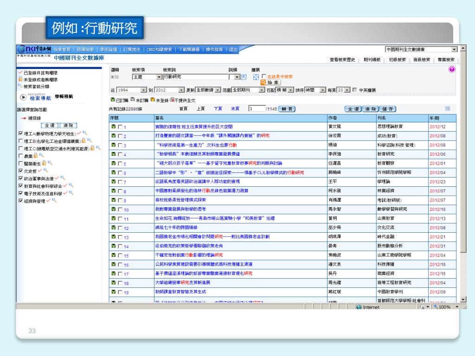Click the plus icon under 邏輯 to add row

pos(112,76)
